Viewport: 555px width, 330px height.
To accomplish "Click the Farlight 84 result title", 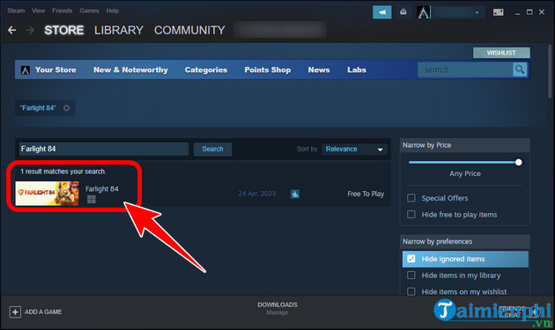I will click(102, 189).
